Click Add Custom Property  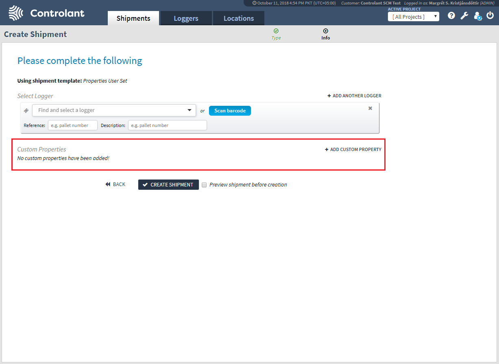point(353,149)
